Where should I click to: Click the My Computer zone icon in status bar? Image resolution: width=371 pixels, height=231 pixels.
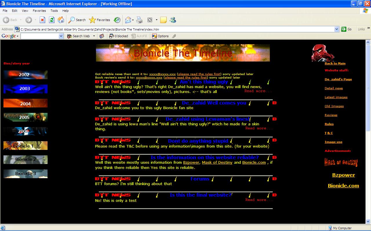click(x=330, y=228)
